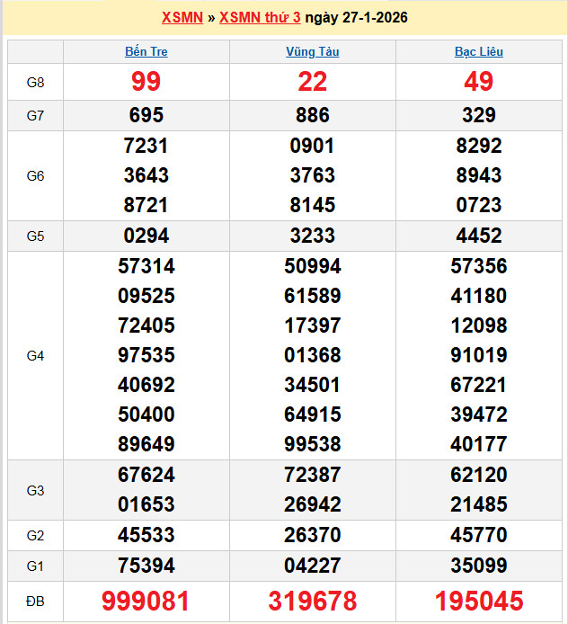Open the XSMN thứ 3 link
Screen dimensions: 568x624
click(260, 18)
